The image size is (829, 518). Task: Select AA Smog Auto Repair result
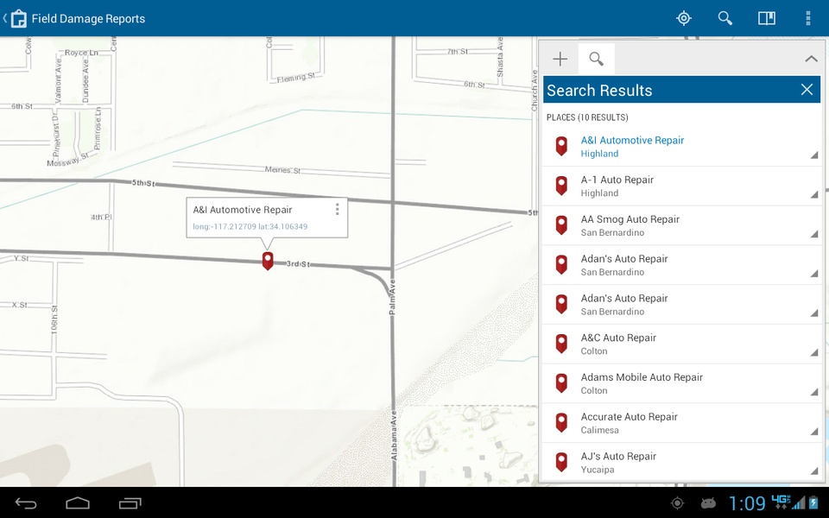(681, 225)
